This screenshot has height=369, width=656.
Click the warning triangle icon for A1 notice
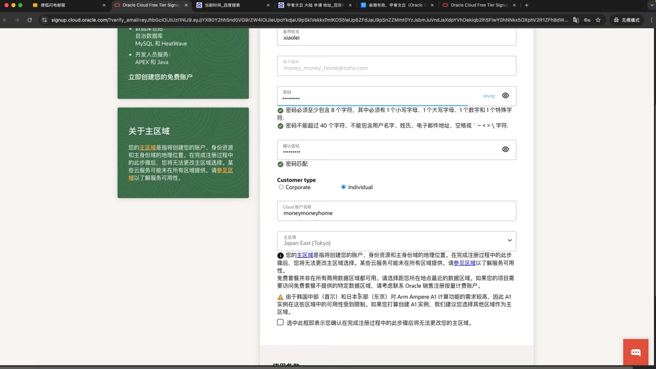[x=280, y=297]
